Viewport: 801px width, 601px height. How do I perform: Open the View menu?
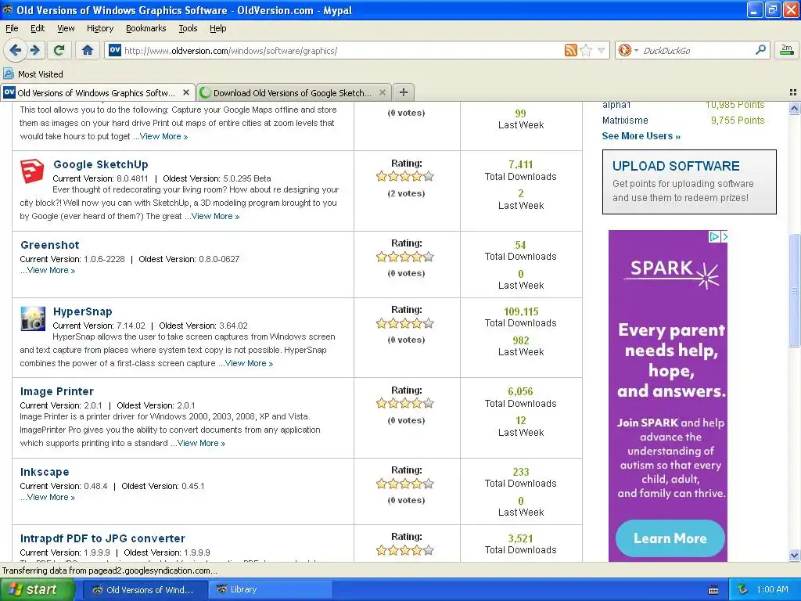pyautogui.click(x=66, y=28)
